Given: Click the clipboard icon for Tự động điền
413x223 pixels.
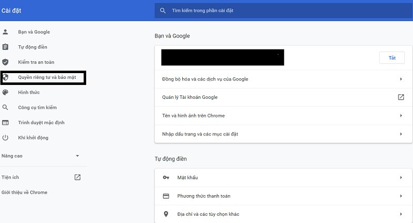Looking at the screenshot, I should [x=6, y=47].
